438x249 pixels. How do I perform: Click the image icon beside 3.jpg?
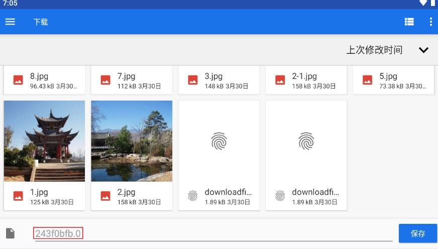coord(193,80)
